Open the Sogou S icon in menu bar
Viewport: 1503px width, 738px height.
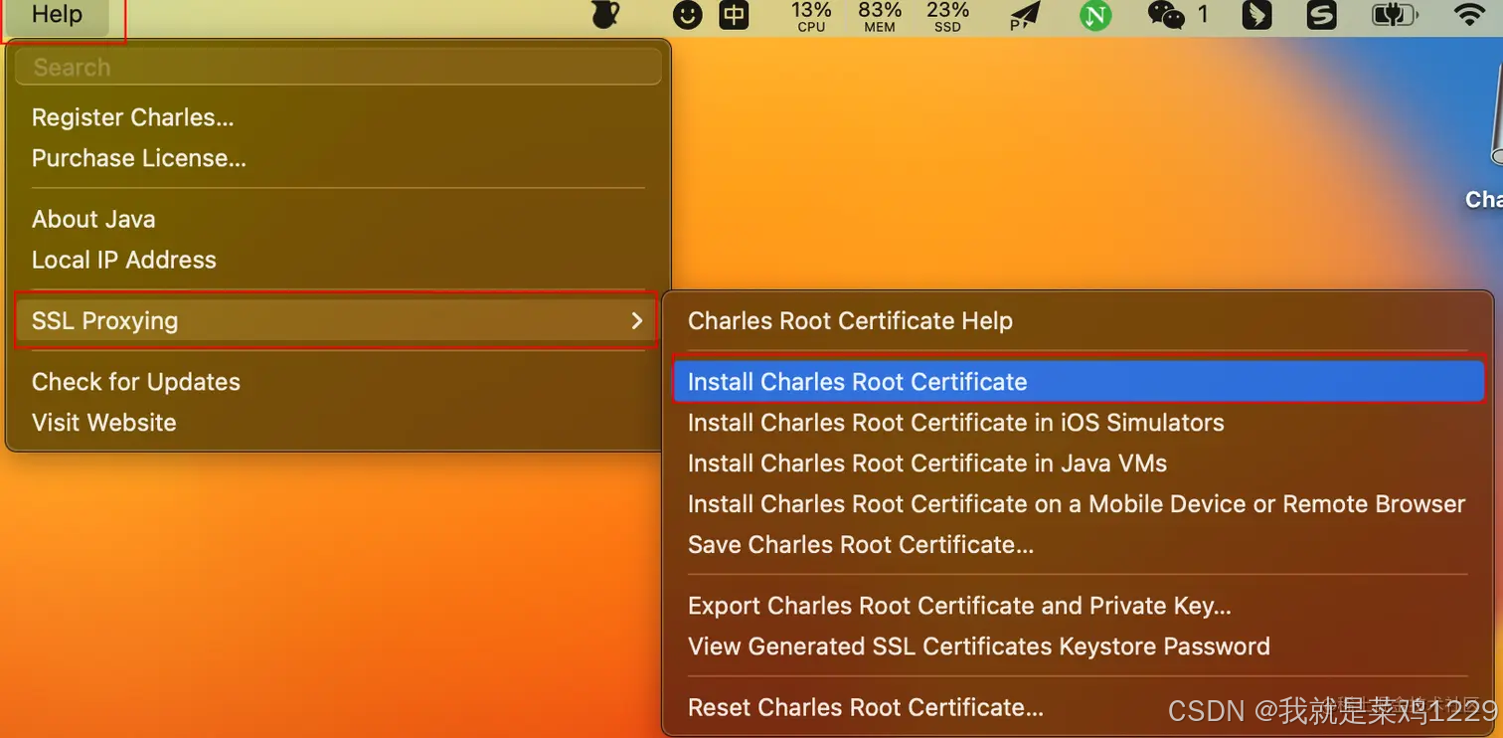point(1321,15)
